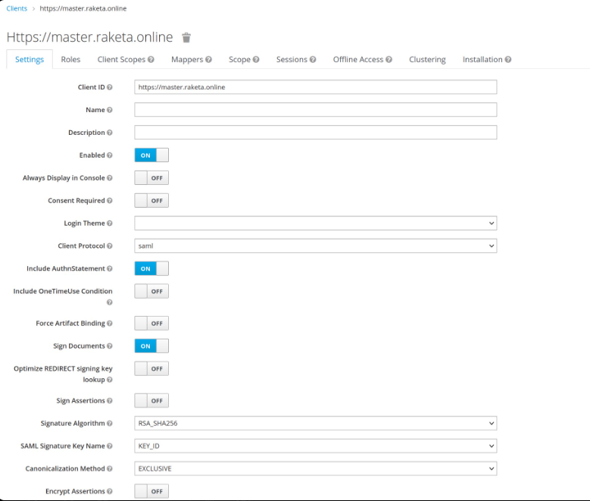Click help icon on Mappers tab
590x501 pixels.
(x=208, y=60)
